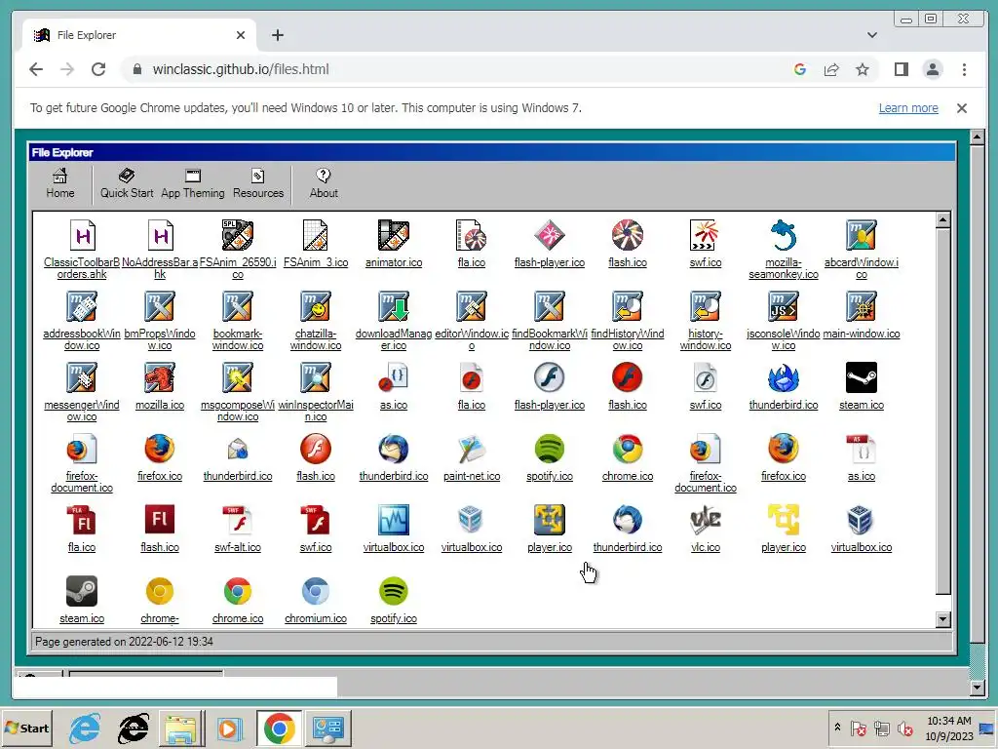Open the animator.ico film strip icon
The height and width of the screenshot is (749, 998).
point(394,244)
